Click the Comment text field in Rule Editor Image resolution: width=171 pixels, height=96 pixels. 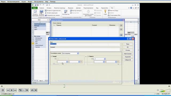85,50
